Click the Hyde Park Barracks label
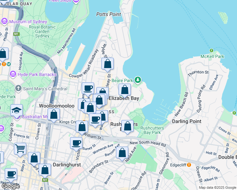This screenshot has height=190, width=237. click(x=37, y=74)
